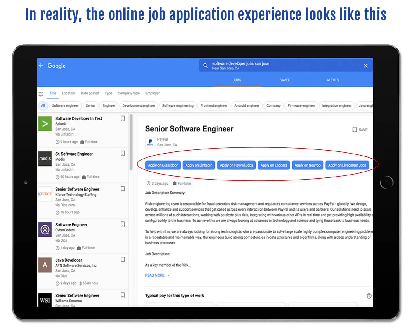Filter by Senior chip
The height and width of the screenshot is (331, 413).
tap(90, 106)
